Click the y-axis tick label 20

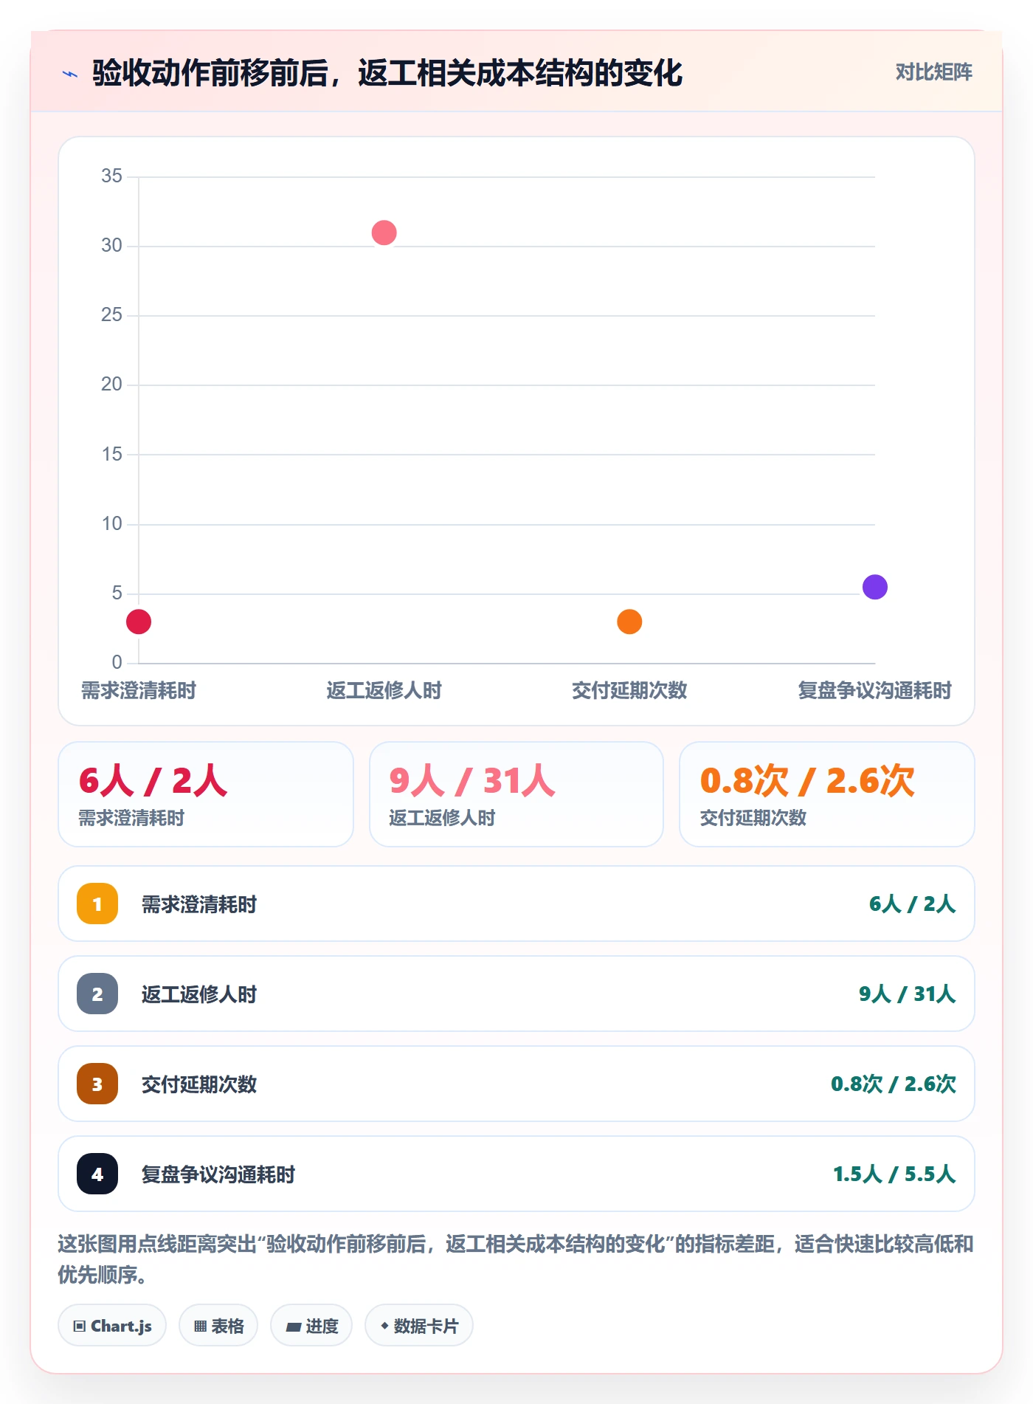coord(111,384)
